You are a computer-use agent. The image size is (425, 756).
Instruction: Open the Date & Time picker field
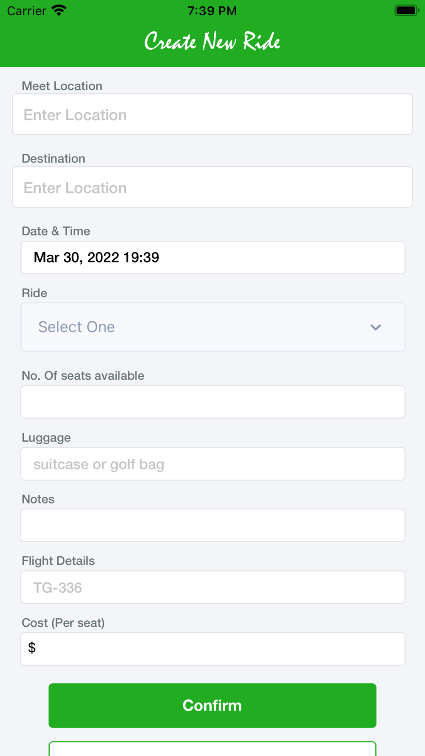point(213,258)
